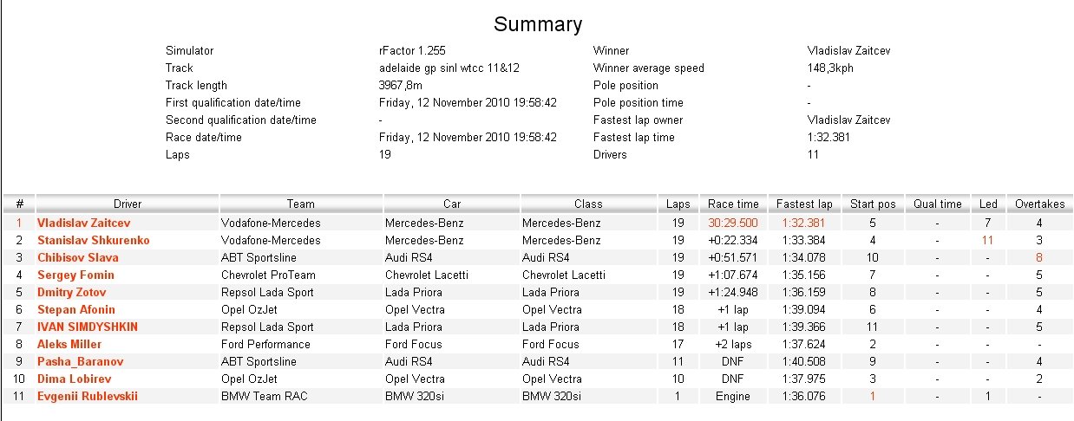Open Dima Lobirev driver link

pos(74,379)
